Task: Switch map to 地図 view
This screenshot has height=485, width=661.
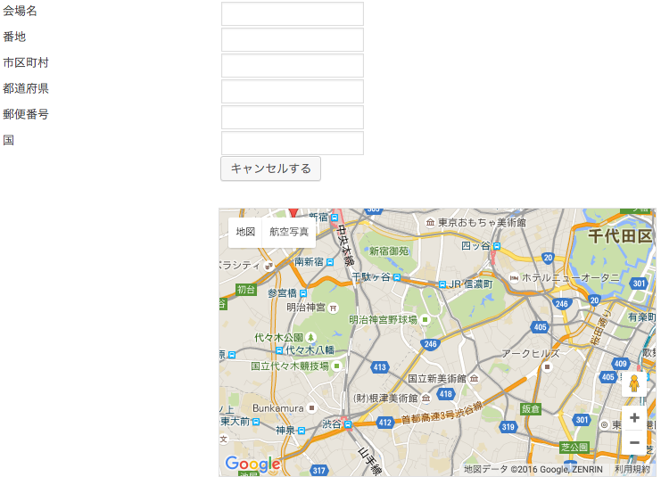Action: click(245, 232)
